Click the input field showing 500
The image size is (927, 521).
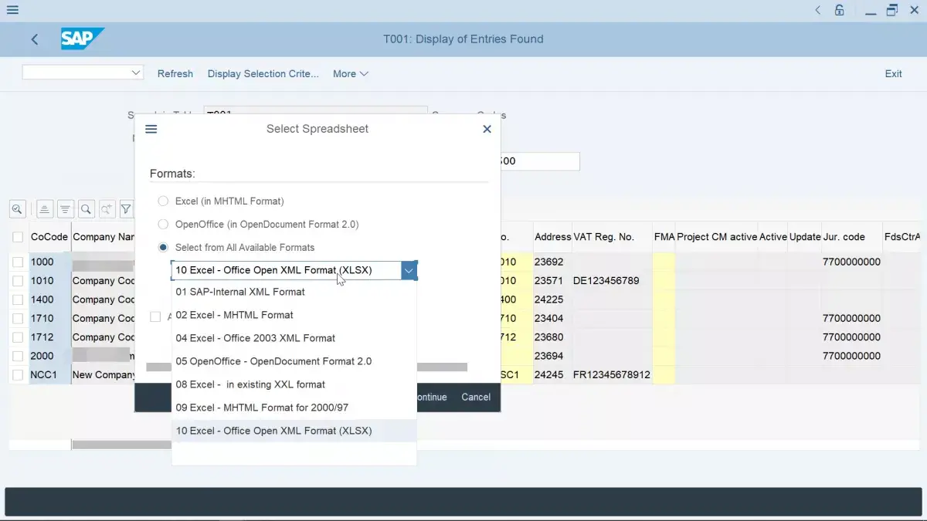tap(540, 161)
